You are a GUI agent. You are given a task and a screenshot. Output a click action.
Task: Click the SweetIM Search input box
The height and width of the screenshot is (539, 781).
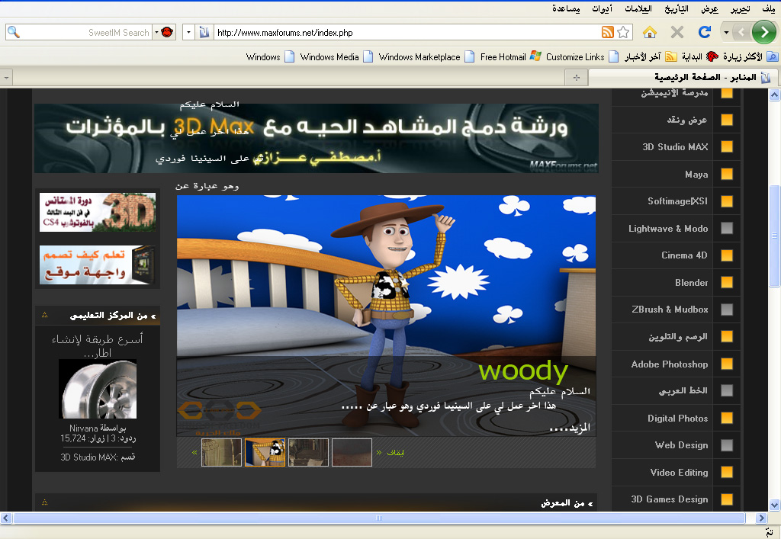85,33
